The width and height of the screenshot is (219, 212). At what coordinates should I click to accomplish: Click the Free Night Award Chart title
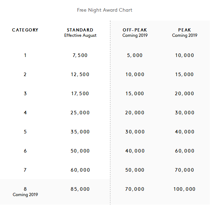click(x=105, y=10)
